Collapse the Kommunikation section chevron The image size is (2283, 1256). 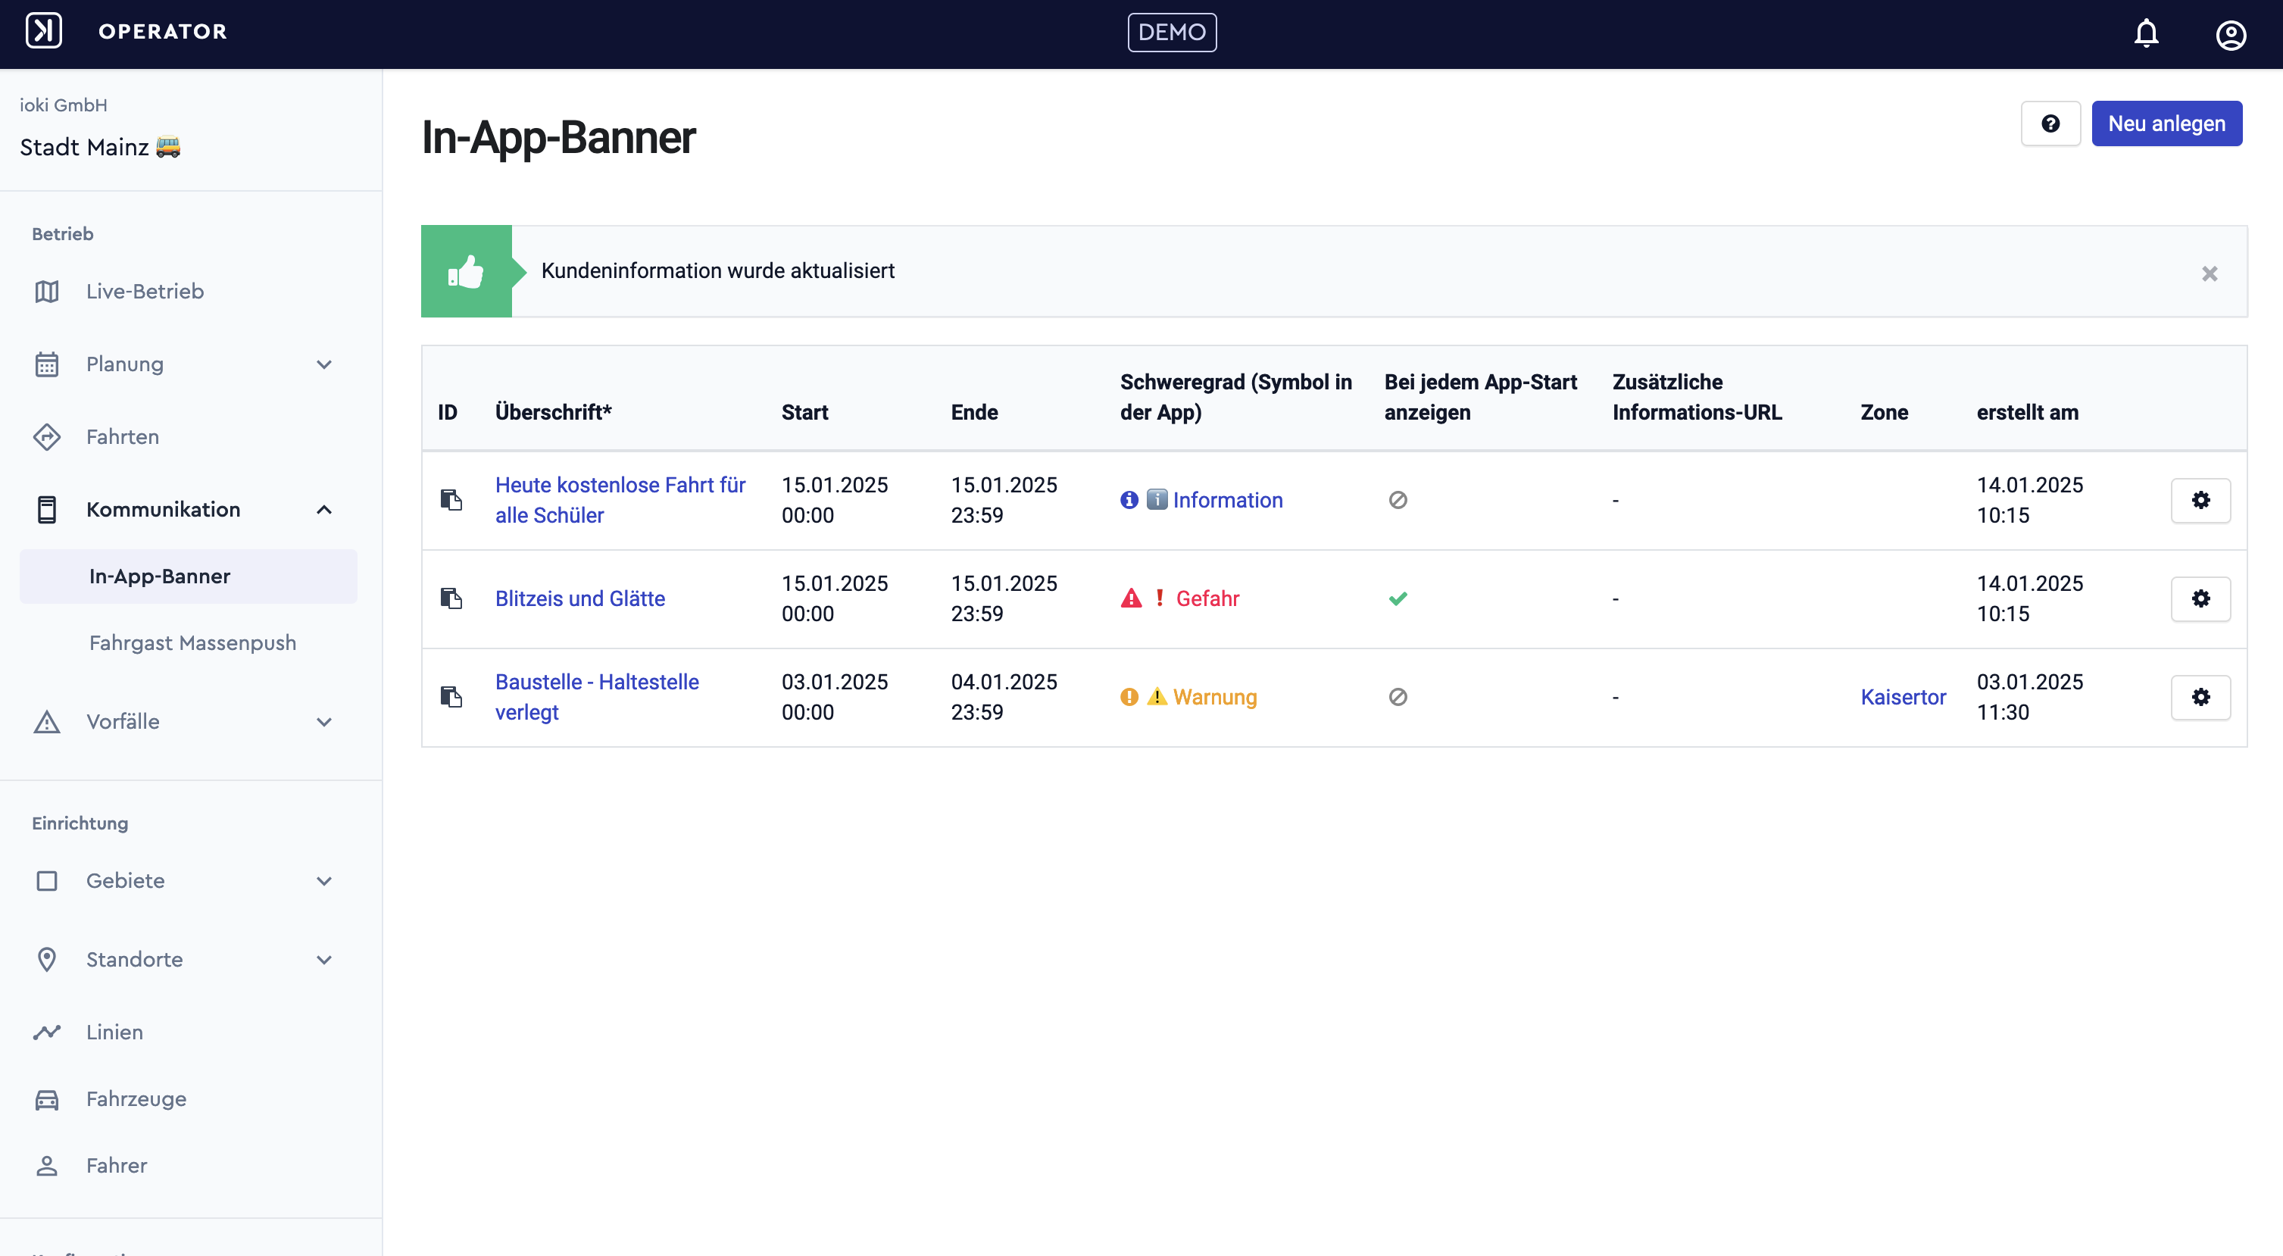click(324, 510)
